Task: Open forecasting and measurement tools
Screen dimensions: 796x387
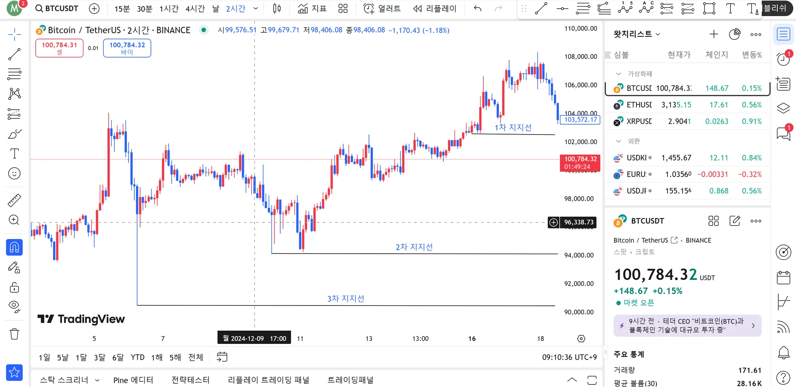Action: pyautogui.click(x=15, y=114)
